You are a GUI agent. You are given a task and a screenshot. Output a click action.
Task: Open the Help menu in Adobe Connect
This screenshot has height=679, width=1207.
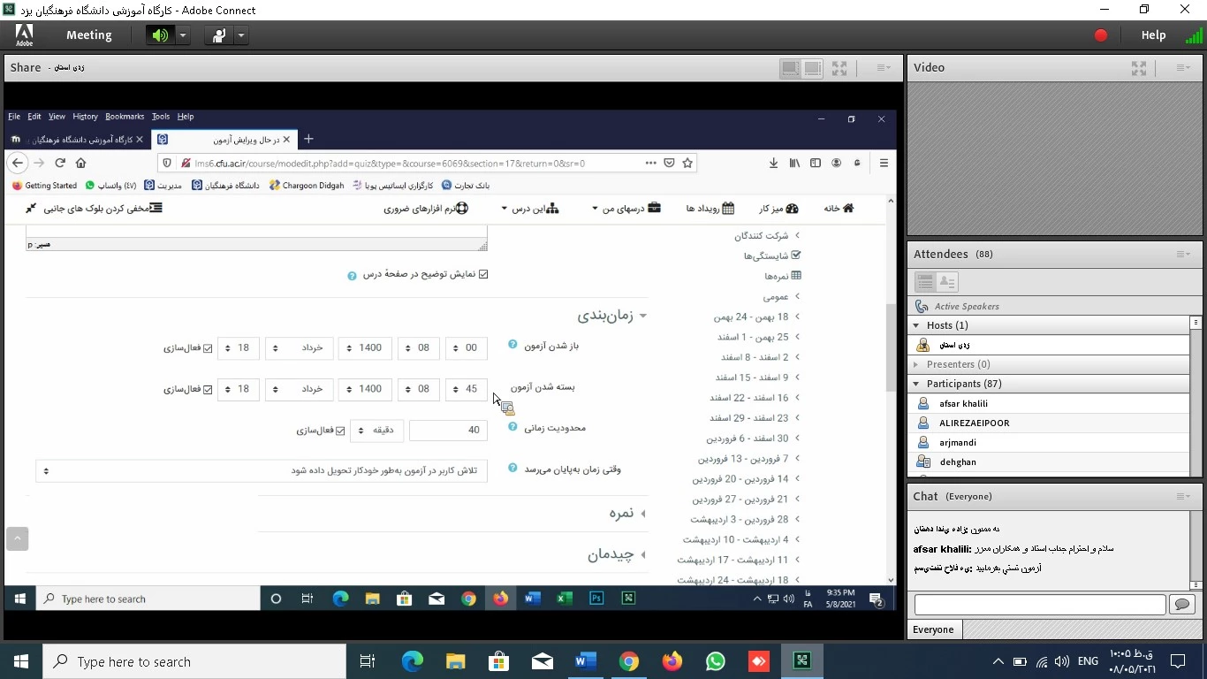click(1153, 35)
